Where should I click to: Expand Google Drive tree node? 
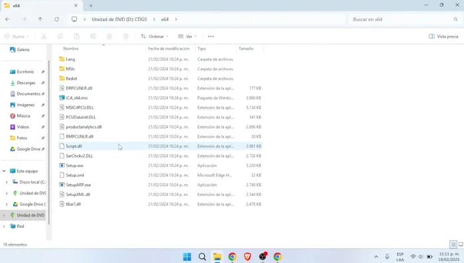pos(7,204)
